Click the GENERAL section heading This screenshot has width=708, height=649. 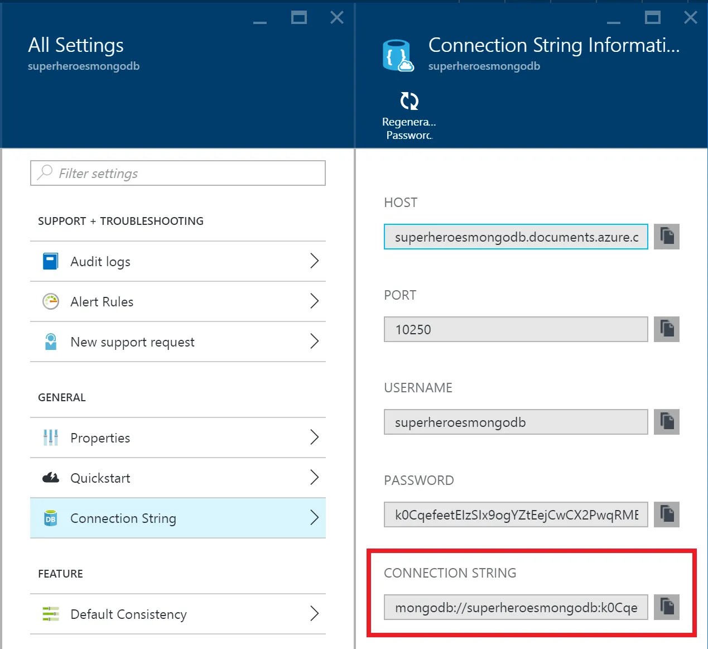[62, 397]
